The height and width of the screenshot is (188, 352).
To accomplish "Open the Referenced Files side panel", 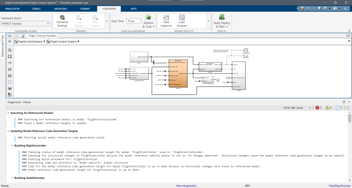I will tap(3, 46).
